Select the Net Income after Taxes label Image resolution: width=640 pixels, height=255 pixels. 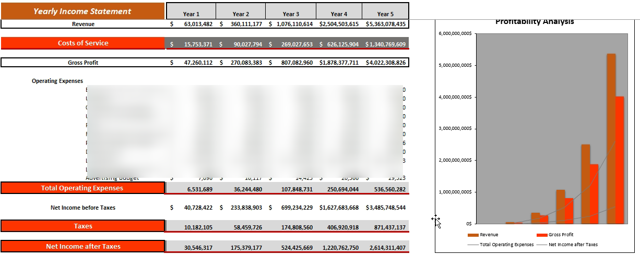[82, 247]
